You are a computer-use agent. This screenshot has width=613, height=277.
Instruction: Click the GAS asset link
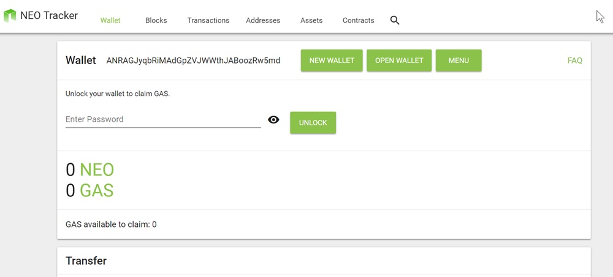pyautogui.click(x=97, y=190)
